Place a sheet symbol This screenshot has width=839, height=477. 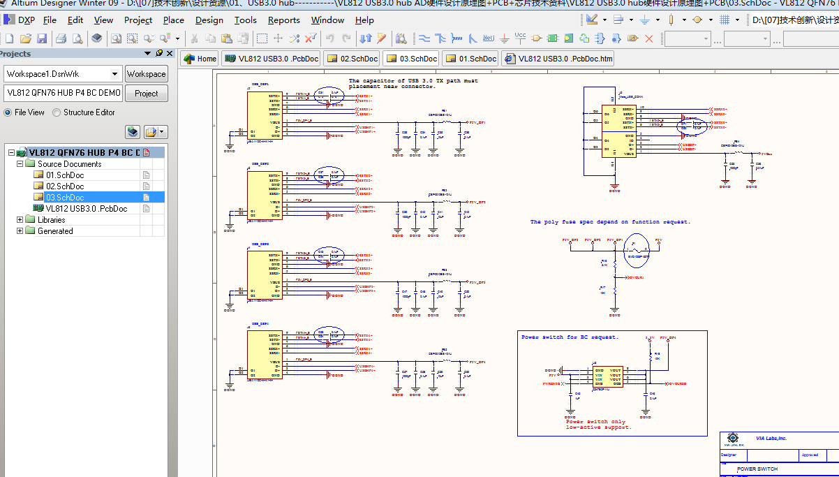pos(552,38)
